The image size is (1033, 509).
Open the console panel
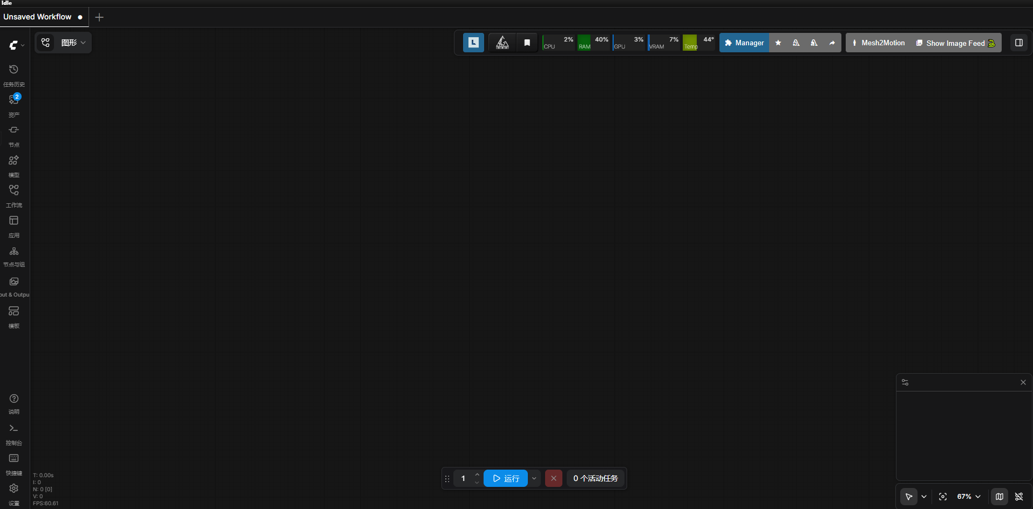click(14, 434)
